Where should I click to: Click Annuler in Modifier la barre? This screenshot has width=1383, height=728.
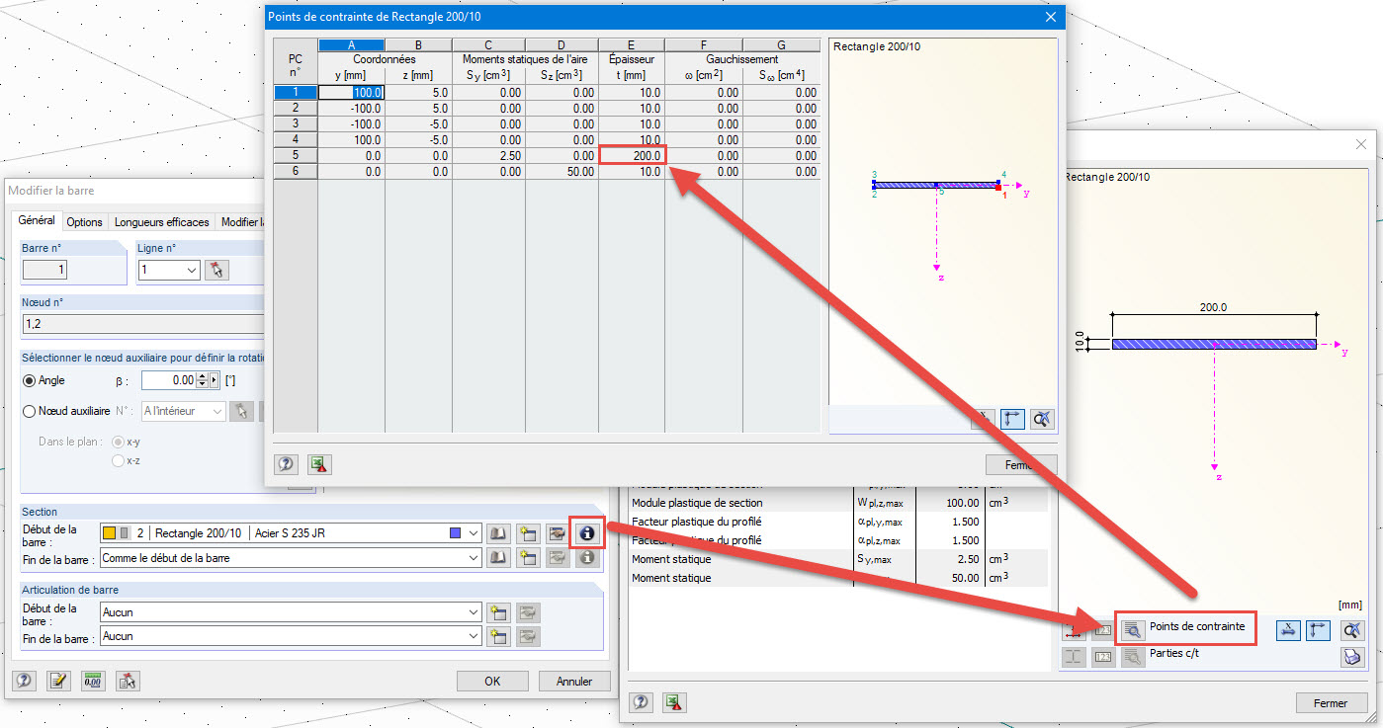pyautogui.click(x=574, y=681)
